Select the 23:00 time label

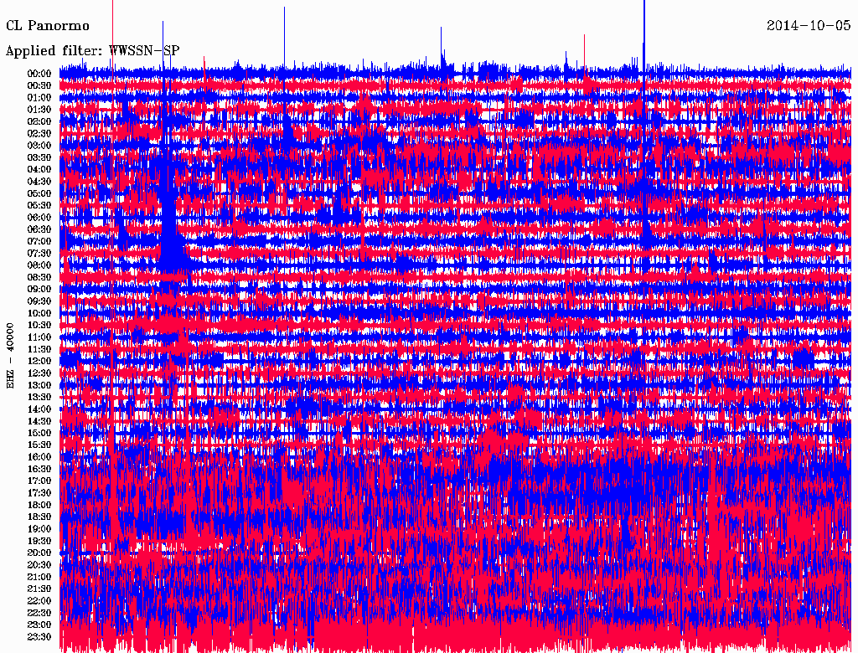tap(39, 625)
